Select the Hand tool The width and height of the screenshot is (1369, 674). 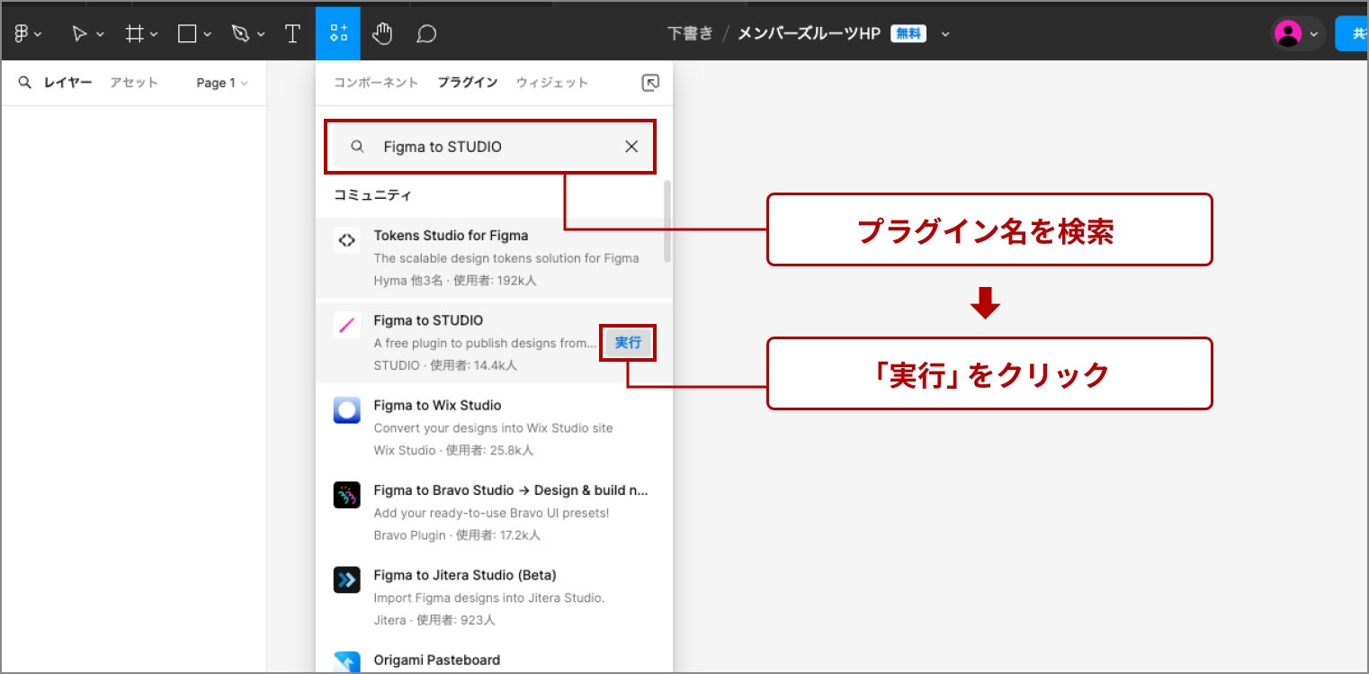(383, 34)
